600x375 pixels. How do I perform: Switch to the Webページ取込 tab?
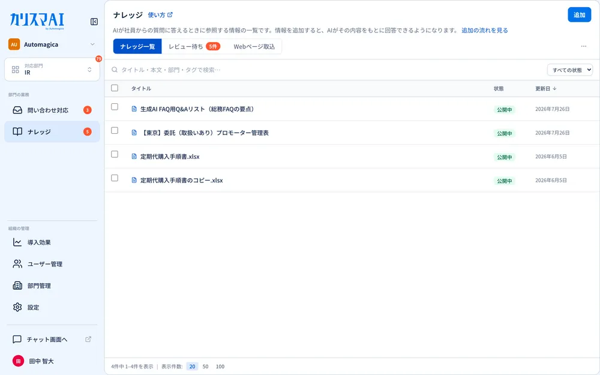coord(254,46)
